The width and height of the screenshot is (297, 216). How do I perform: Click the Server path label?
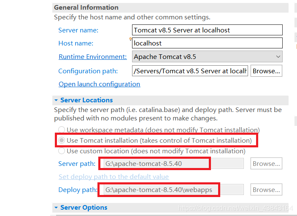point(77,164)
